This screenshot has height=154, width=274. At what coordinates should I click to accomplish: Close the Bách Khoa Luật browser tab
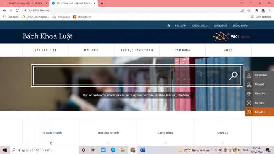(x=94, y=4)
